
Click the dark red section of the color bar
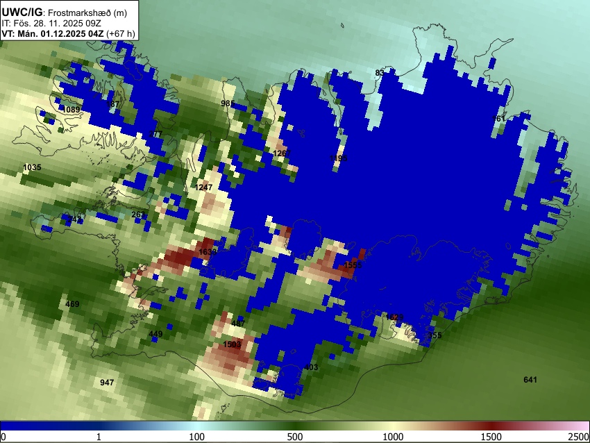(491, 426)
